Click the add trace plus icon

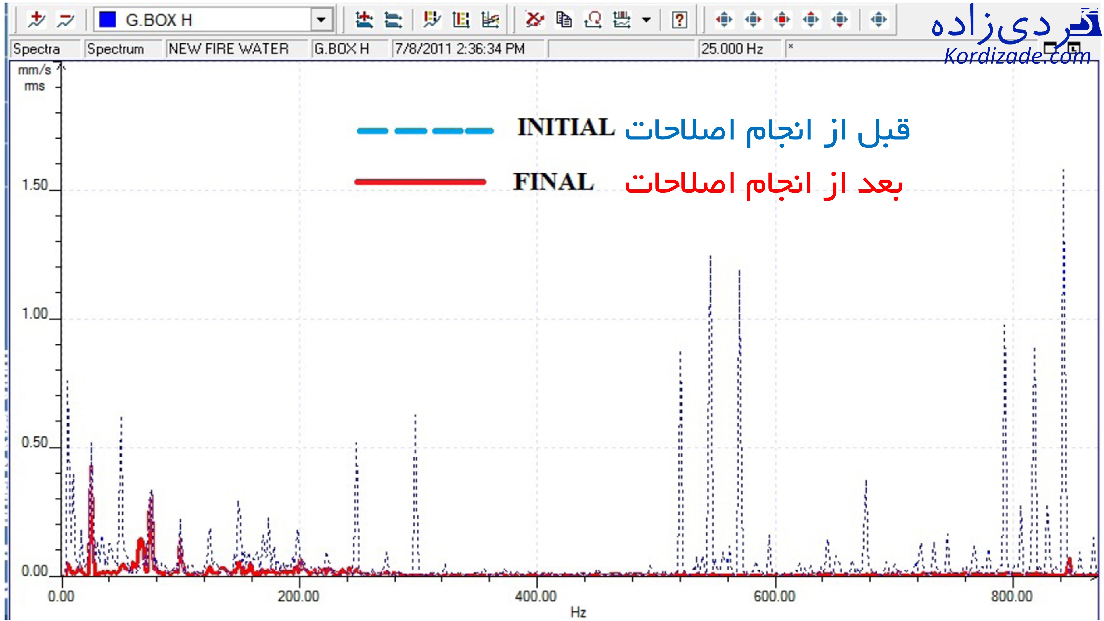pos(37,20)
